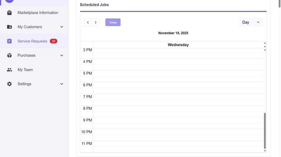281x157 pixels.
Task: Click the Marketplace Information shopping bag icon
Action: tap(9, 13)
